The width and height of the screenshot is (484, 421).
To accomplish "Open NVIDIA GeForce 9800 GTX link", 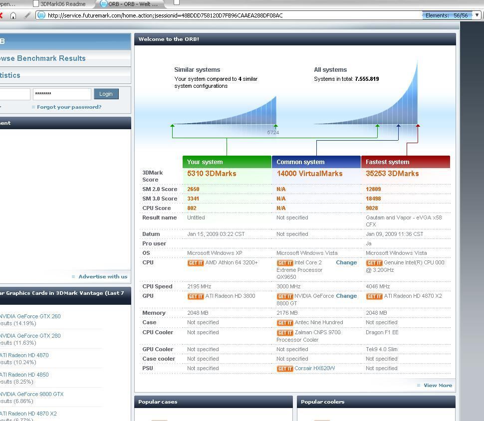I will (31, 394).
